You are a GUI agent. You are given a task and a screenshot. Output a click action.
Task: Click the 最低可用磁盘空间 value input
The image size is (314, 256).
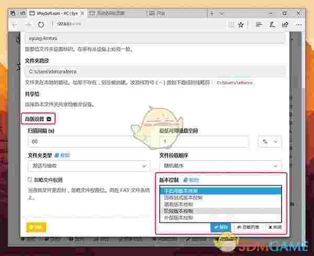204,141
